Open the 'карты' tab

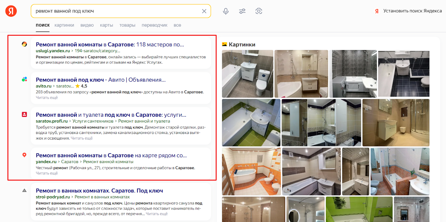click(x=106, y=25)
